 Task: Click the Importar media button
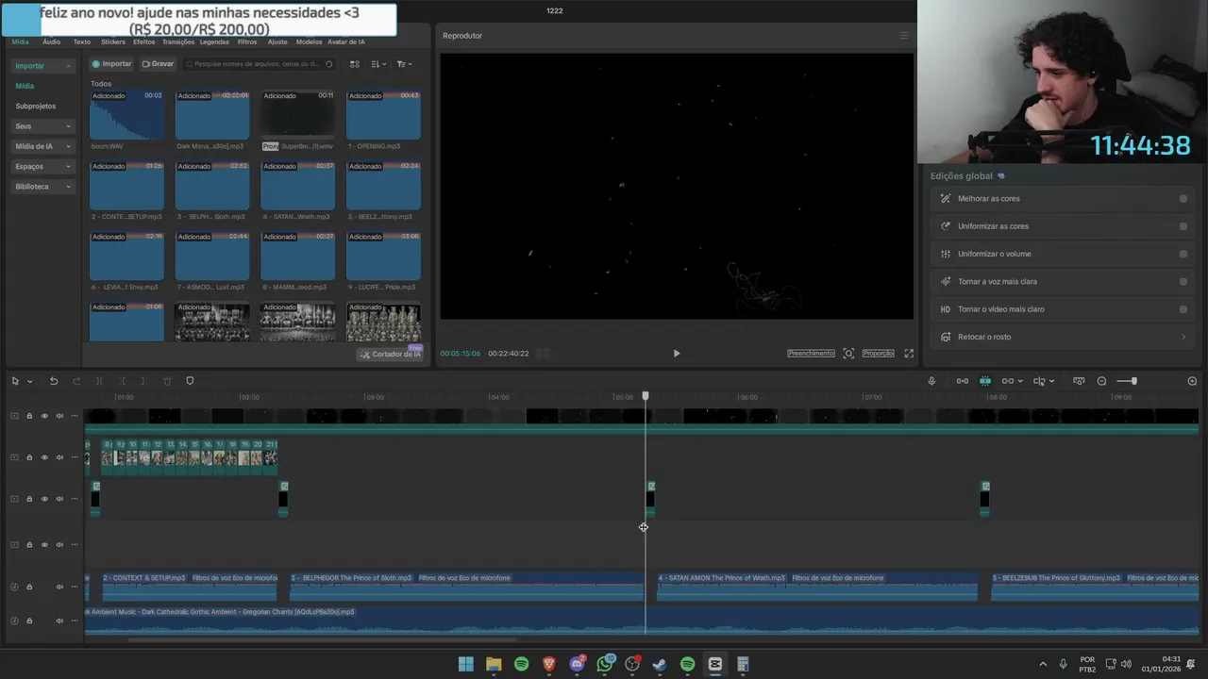pyautogui.click(x=111, y=64)
